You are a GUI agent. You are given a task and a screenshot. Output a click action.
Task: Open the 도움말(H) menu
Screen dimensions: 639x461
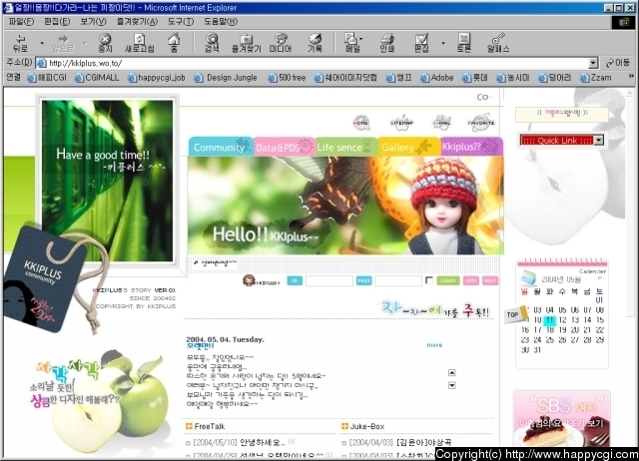[221, 22]
